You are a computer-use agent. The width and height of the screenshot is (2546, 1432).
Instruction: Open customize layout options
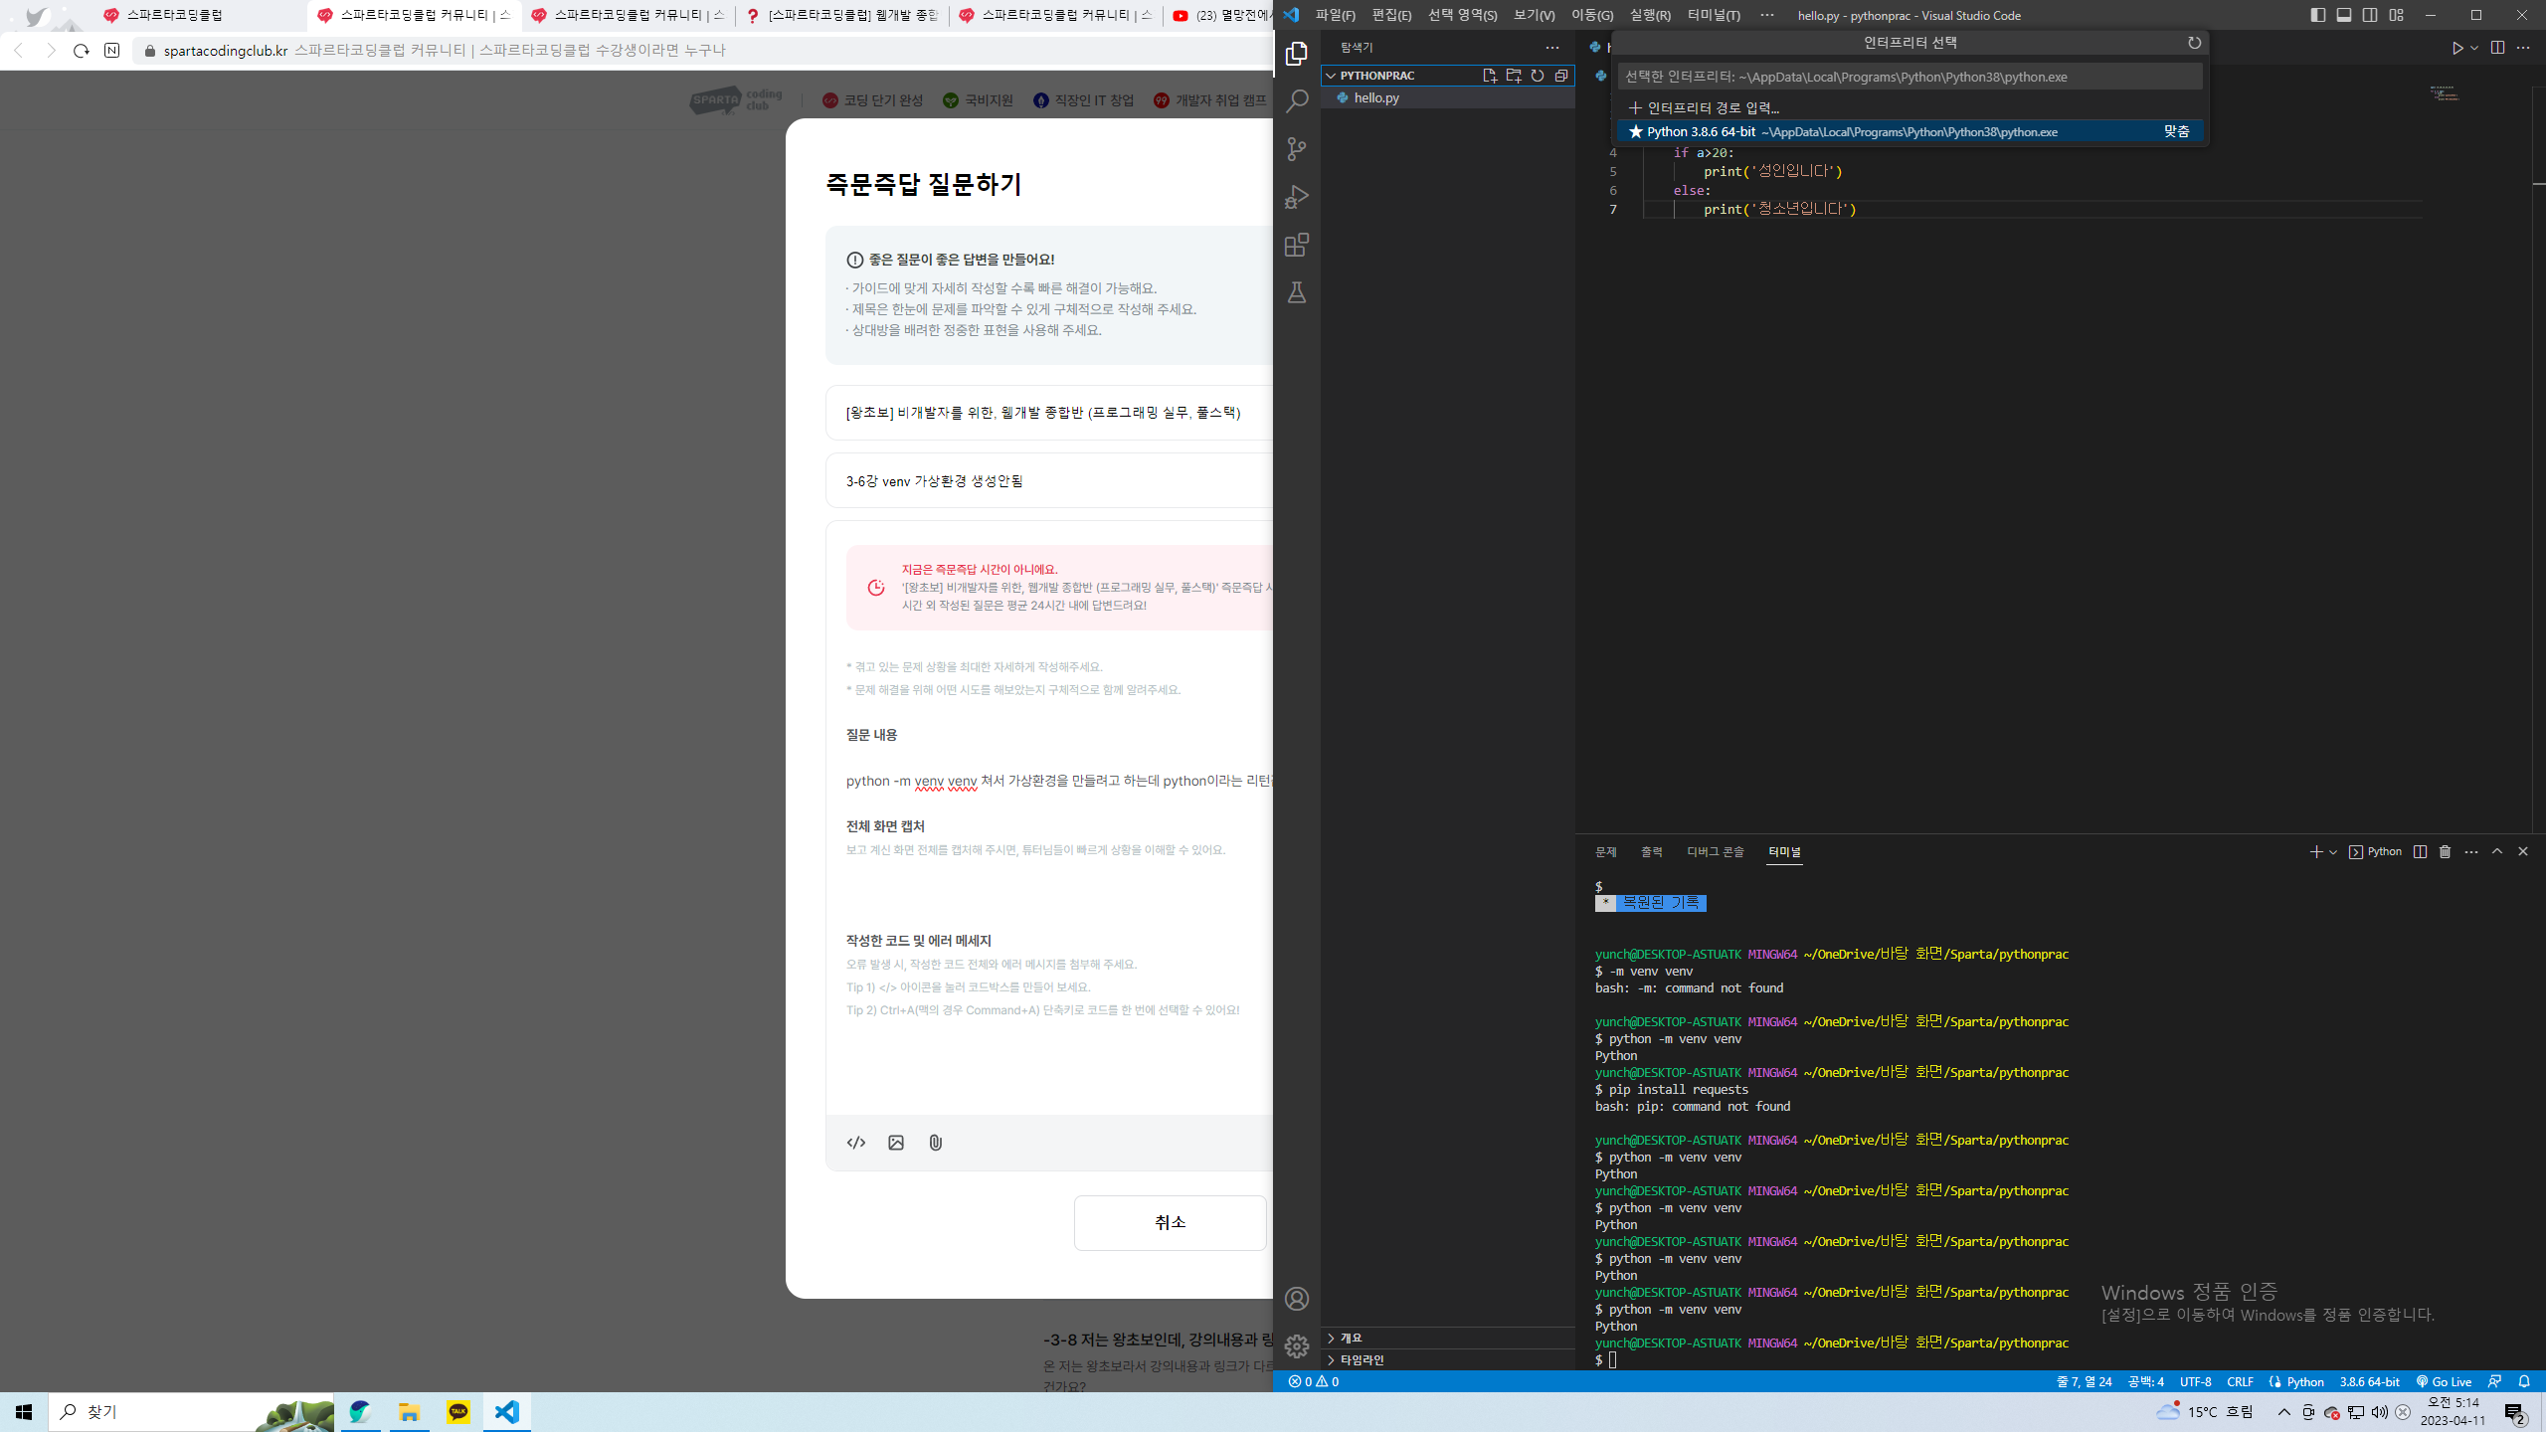pyautogui.click(x=2396, y=15)
